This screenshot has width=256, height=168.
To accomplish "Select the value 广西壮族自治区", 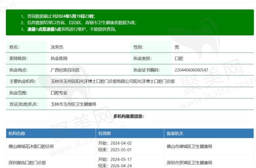I will [x=65, y=70].
